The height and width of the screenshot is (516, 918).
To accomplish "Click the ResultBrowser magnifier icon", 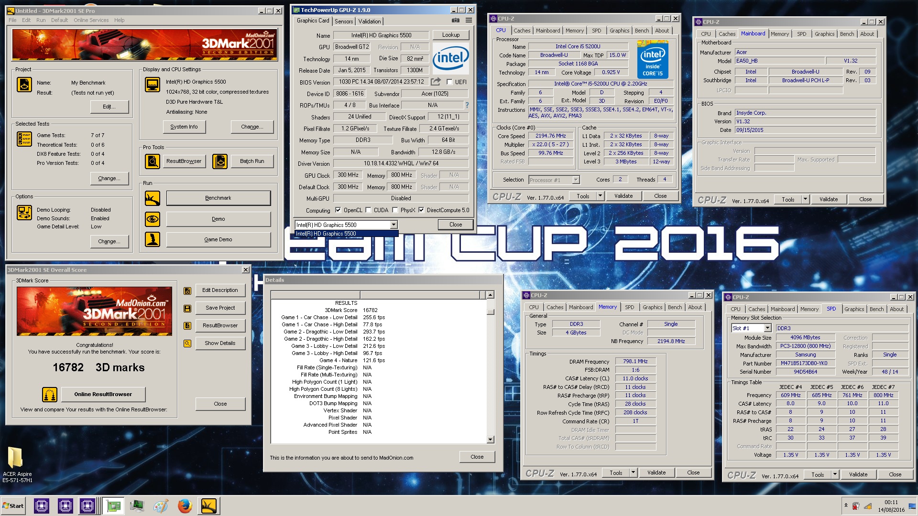I will pos(153,161).
